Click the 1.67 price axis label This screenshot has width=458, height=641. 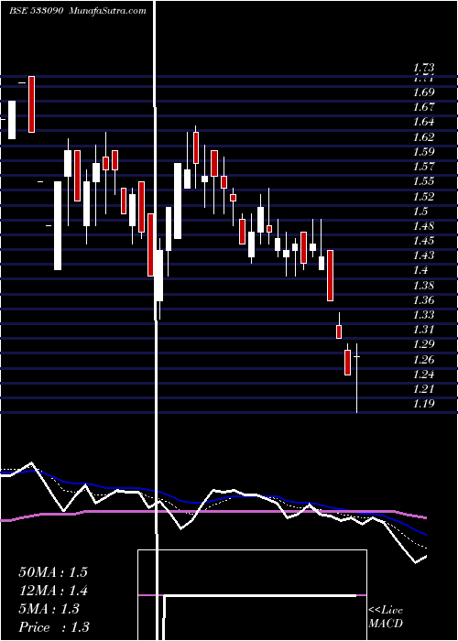423,107
